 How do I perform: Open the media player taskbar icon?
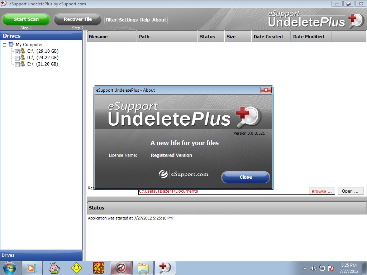point(32,268)
